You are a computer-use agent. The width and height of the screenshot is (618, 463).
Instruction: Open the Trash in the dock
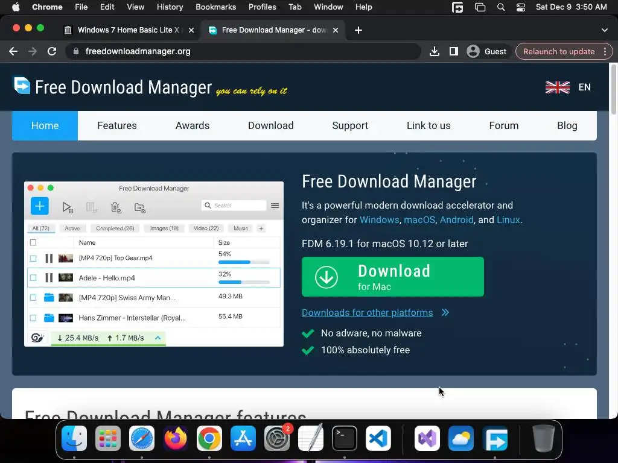pyautogui.click(x=544, y=438)
